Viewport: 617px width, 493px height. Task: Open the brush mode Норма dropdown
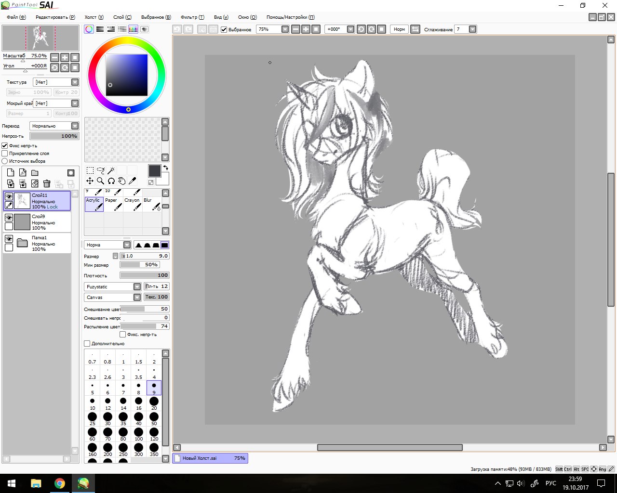pyautogui.click(x=107, y=245)
